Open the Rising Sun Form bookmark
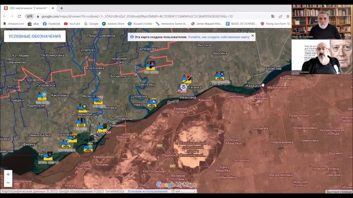Viewport: 353px width, 198px height. point(276,24)
